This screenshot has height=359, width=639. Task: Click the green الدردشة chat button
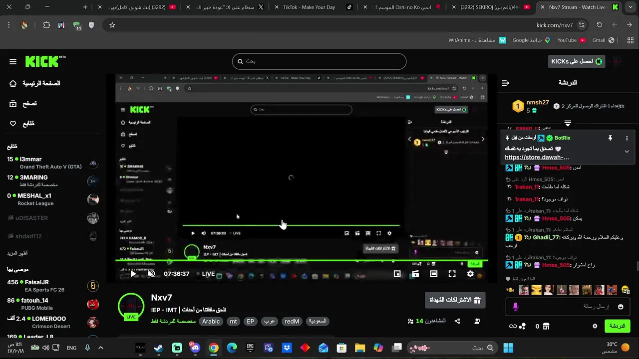pos(618,326)
